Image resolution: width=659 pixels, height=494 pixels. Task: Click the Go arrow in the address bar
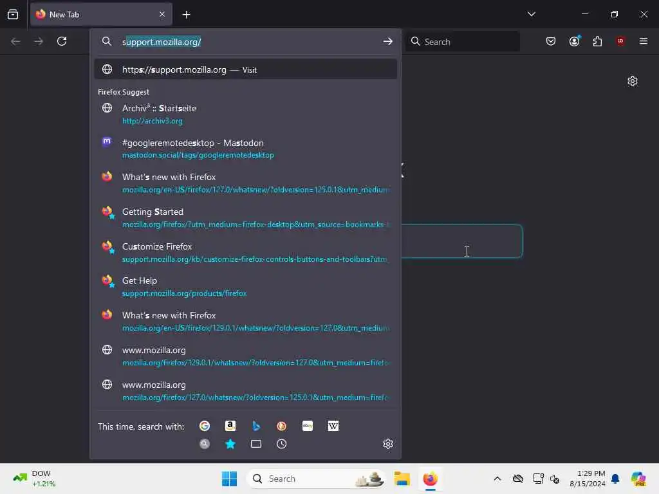[x=387, y=41]
